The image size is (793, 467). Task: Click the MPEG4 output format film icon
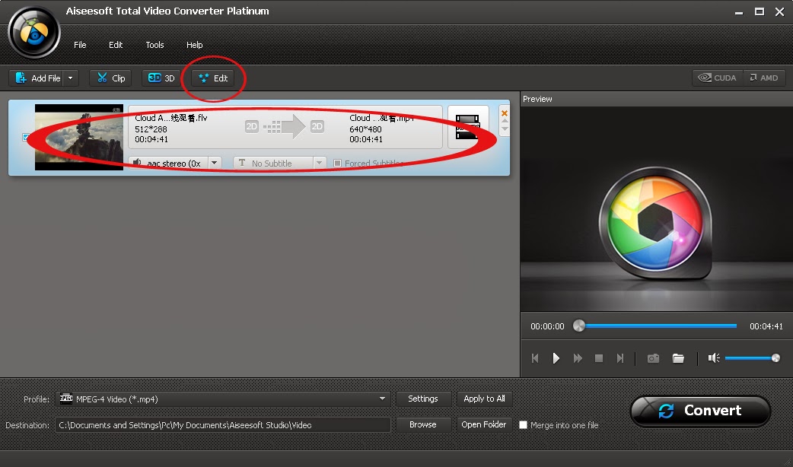pos(468,127)
